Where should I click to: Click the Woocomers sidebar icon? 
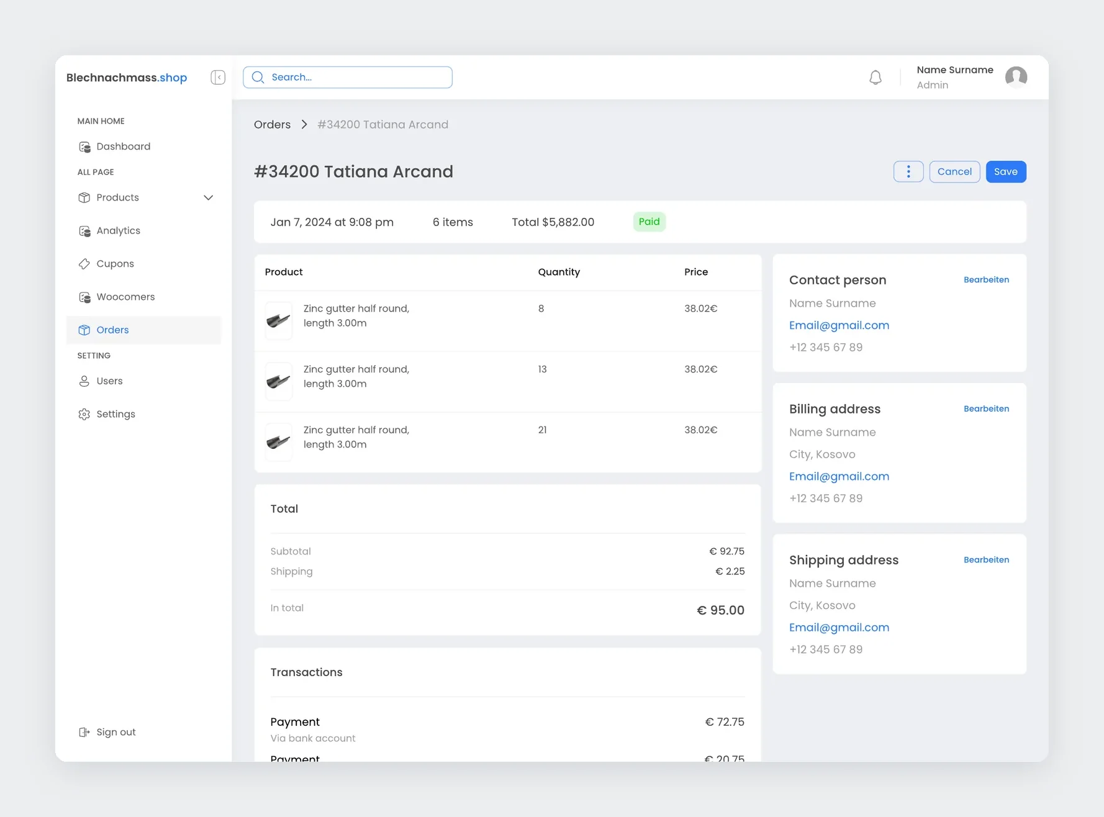pyautogui.click(x=84, y=297)
